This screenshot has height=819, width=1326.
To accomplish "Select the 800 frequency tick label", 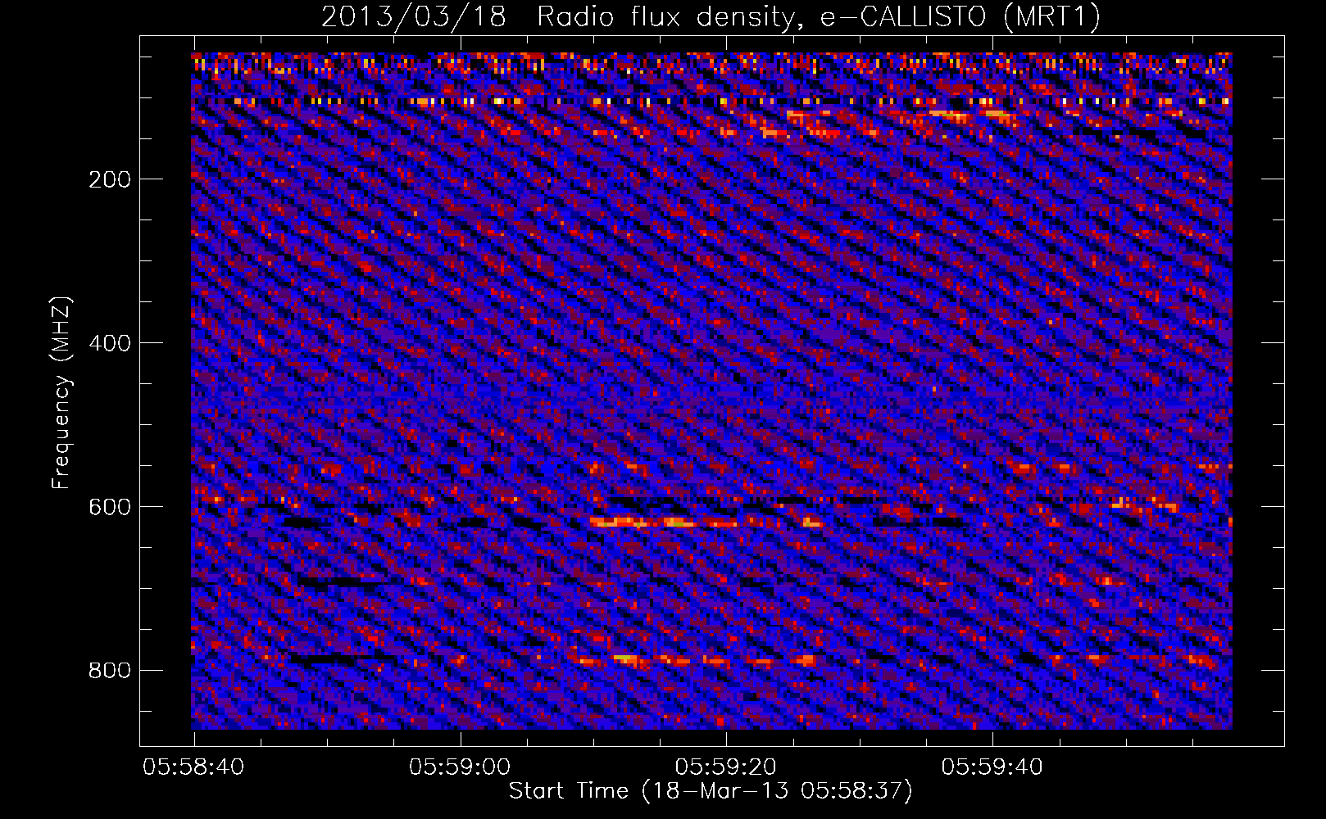I will point(110,671).
